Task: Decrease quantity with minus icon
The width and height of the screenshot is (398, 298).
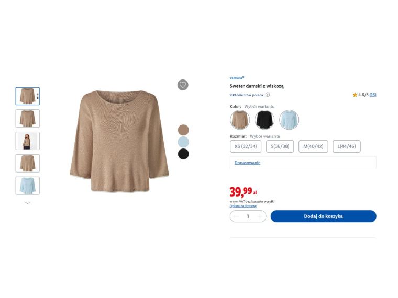Action: [x=236, y=216]
